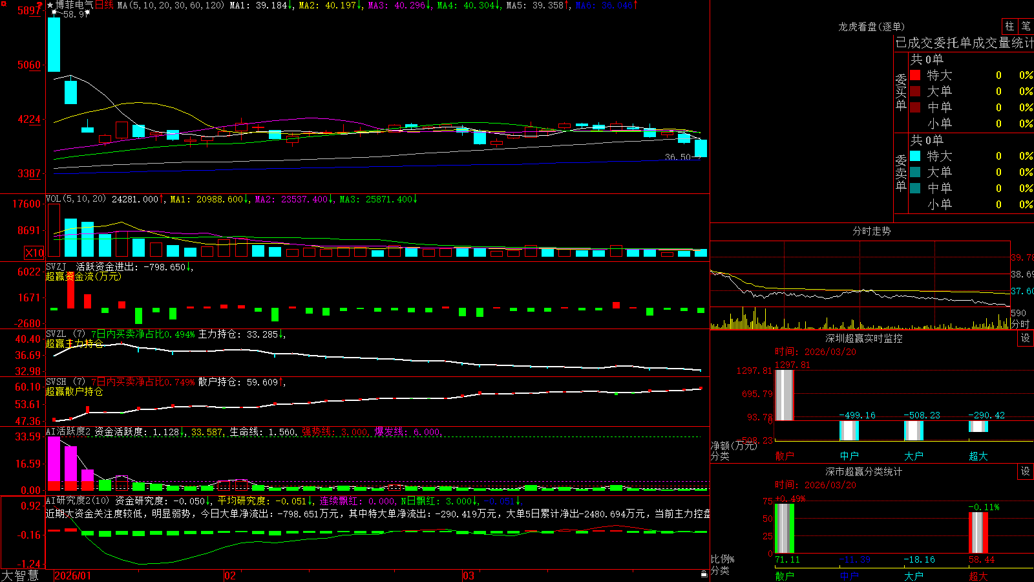The width and height of the screenshot is (1034, 582).
Task: Open the 日线 period selector
Action: pos(104,5)
